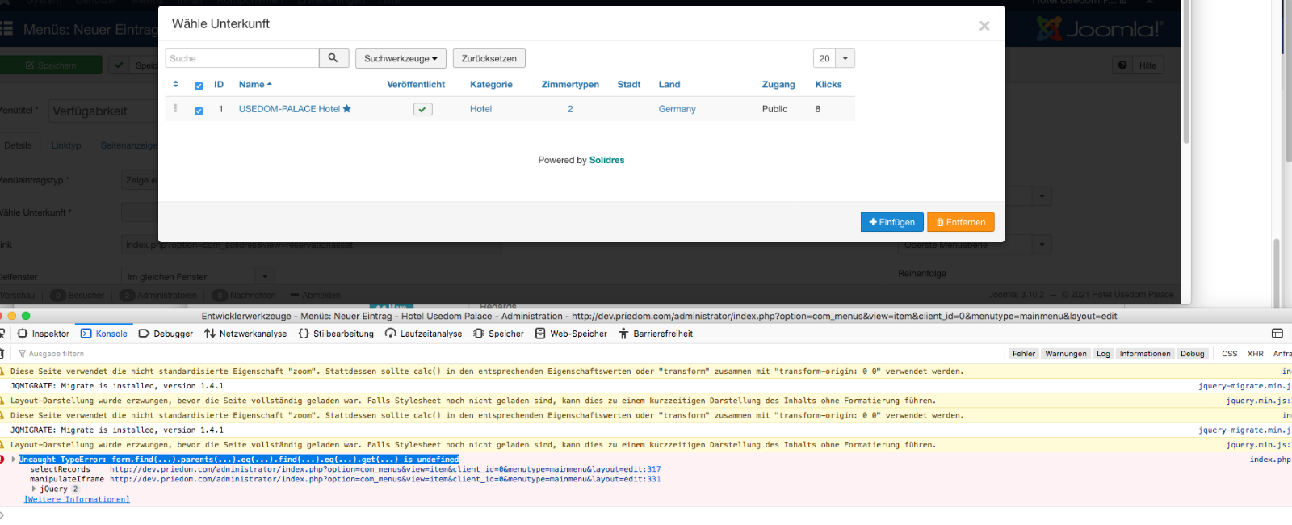The height and width of the screenshot is (525, 1292).
Task: Click the magnifier search button
Action: 333,58
